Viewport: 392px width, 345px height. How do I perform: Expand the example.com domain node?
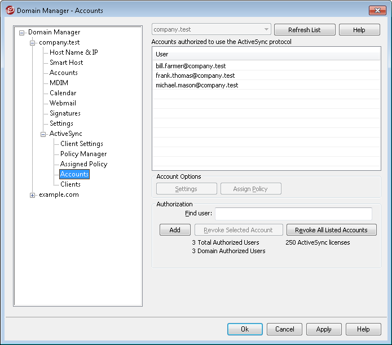click(x=32, y=195)
